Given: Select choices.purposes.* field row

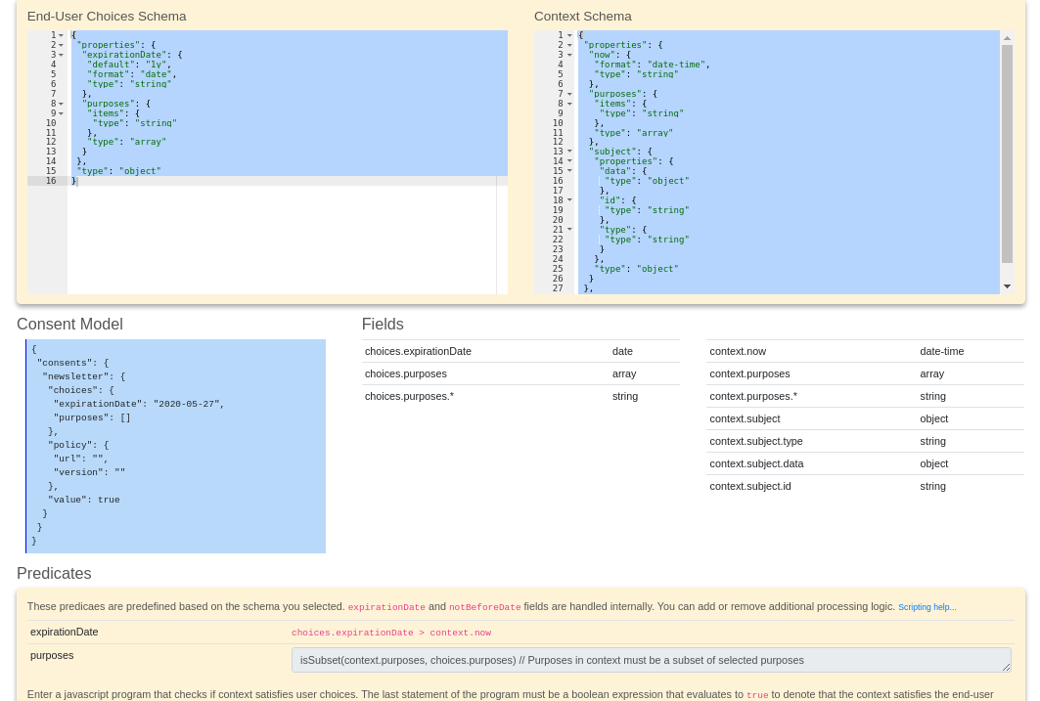Looking at the screenshot, I should click(x=520, y=396).
